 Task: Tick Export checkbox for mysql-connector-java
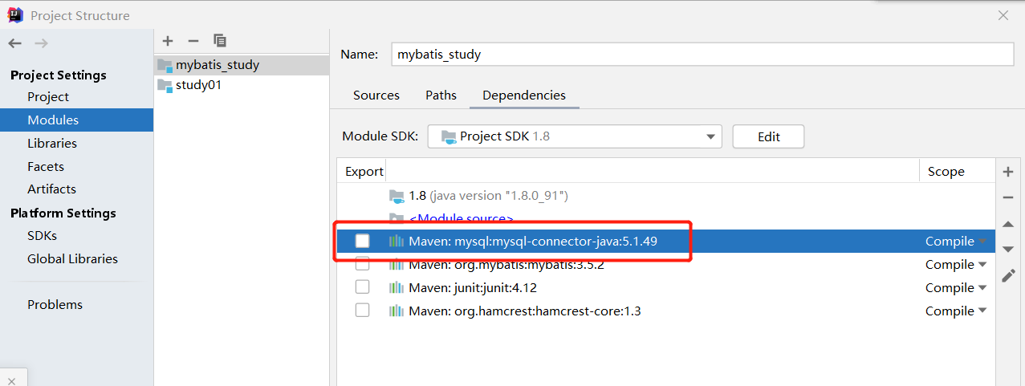[x=363, y=241]
